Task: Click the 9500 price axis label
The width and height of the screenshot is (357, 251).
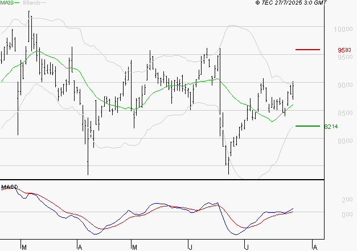Action: [x=345, y=57]
